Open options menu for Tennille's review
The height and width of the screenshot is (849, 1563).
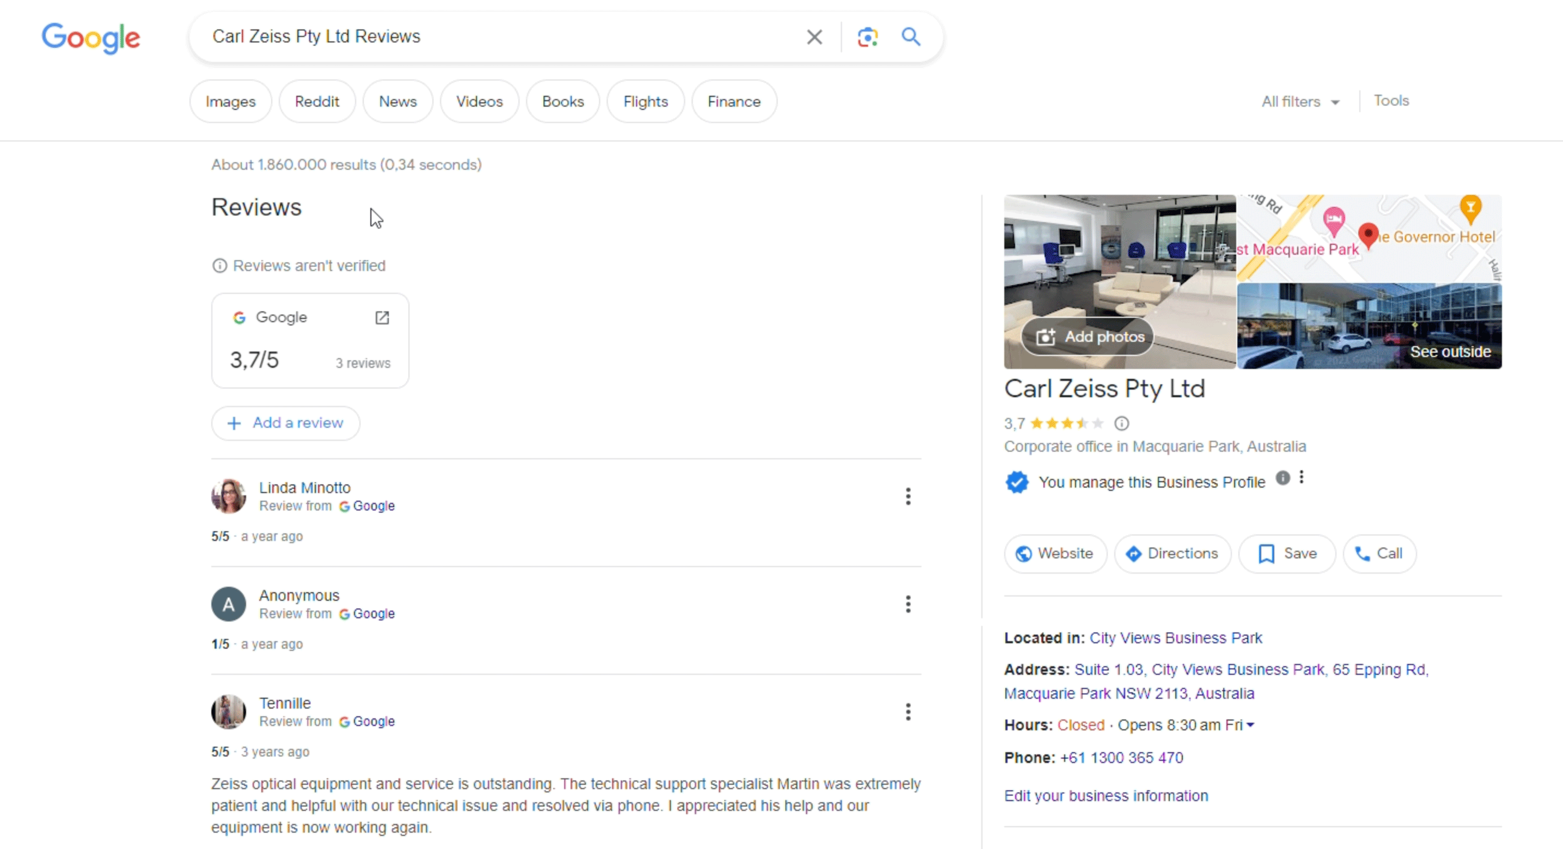click(908, 711)
